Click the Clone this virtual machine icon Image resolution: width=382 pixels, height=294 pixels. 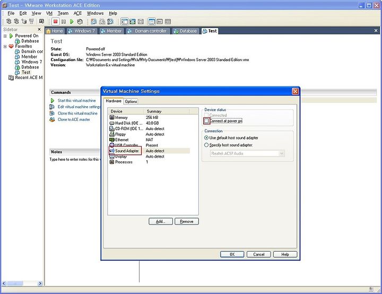coord(52,113)
